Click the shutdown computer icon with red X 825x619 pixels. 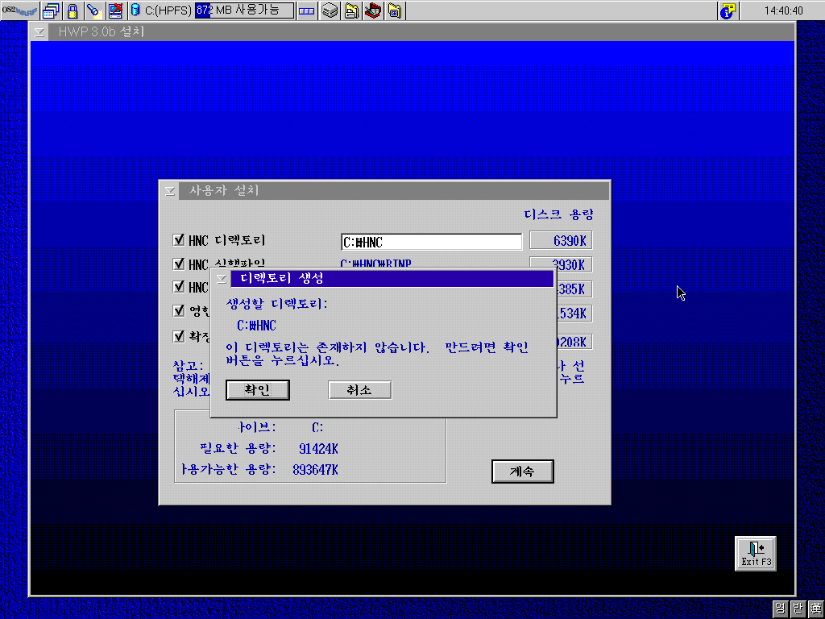pyautogui.click(x=115, y=10)
